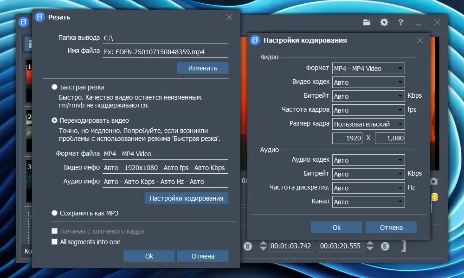Click segment 1 thumbnail in main window
Screen dimensions: 464x278
coord(29,81)
